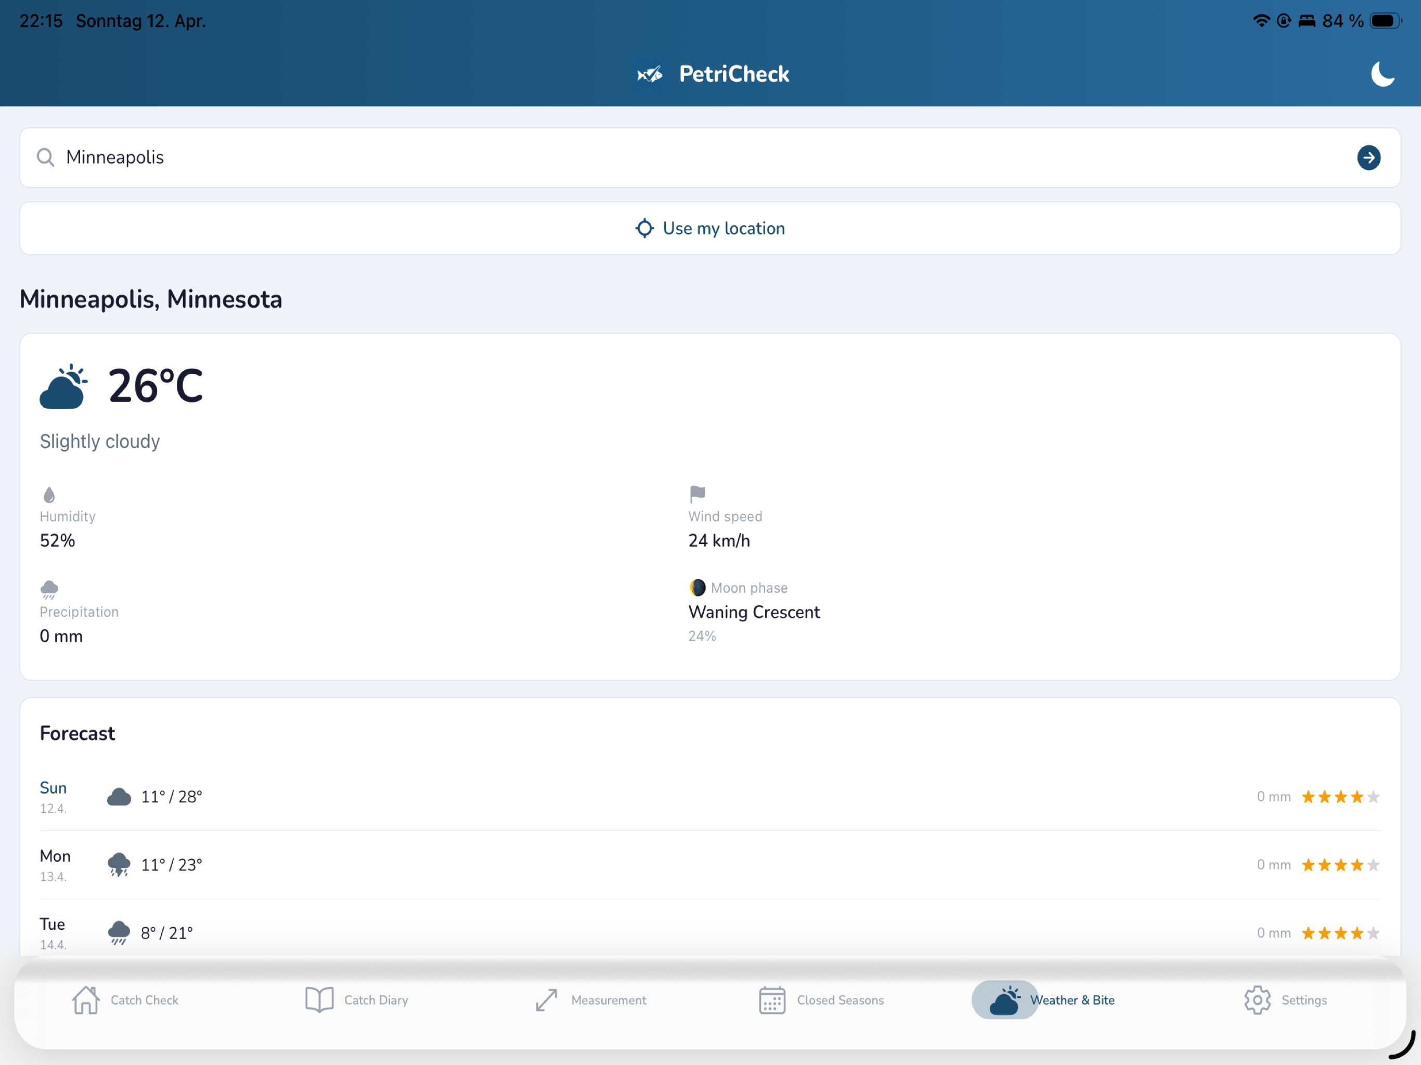This screenshot has height=1065, width=1421.
Task: Click the Forecast heading
Action: click(77, 734)
